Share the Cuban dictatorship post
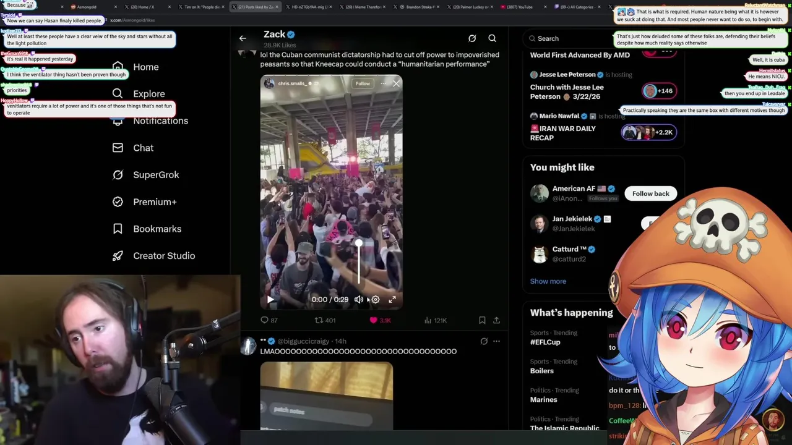Screen dimensions: 792x445 (496, 320)
